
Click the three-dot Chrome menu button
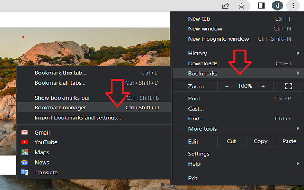(293, 6)
